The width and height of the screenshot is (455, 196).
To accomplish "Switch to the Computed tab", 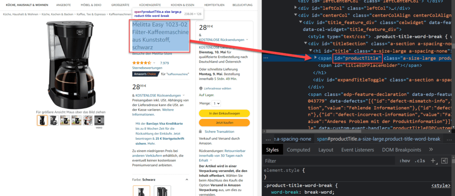I will click(x=298, y=150).
